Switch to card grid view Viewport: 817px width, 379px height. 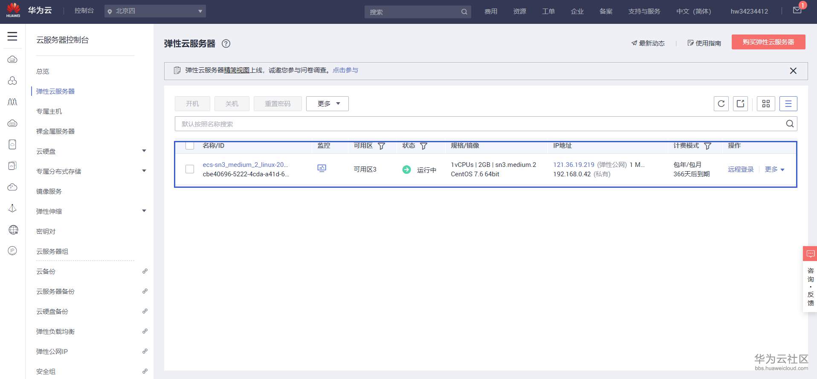[766, 103]
